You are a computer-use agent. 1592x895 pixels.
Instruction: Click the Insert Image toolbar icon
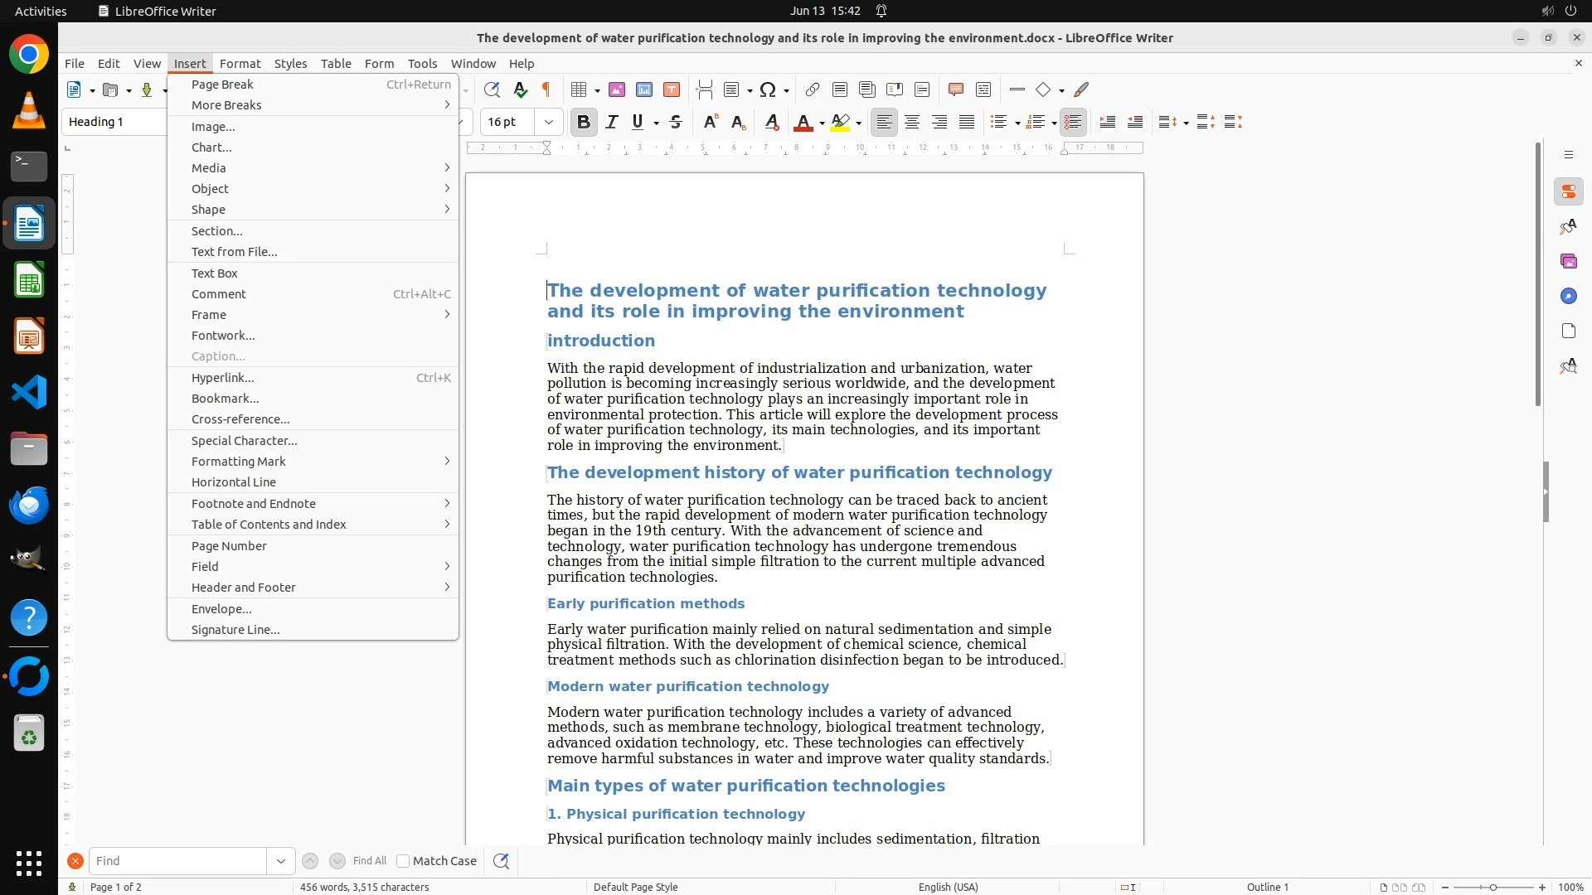point(616,89)
